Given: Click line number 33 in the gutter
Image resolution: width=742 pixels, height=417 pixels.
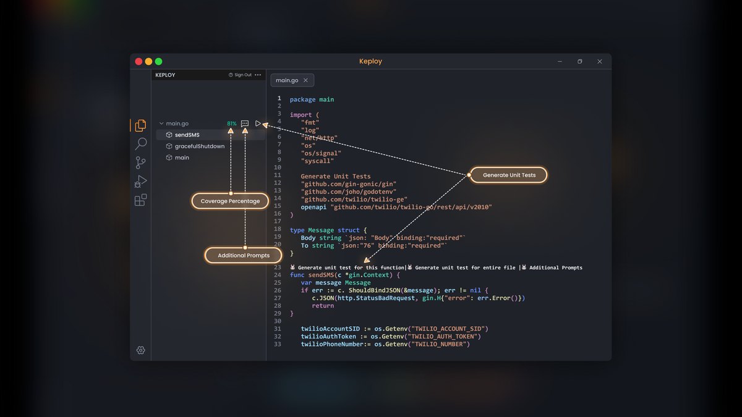Looking at the screenshot, I should tap(278, 344).
